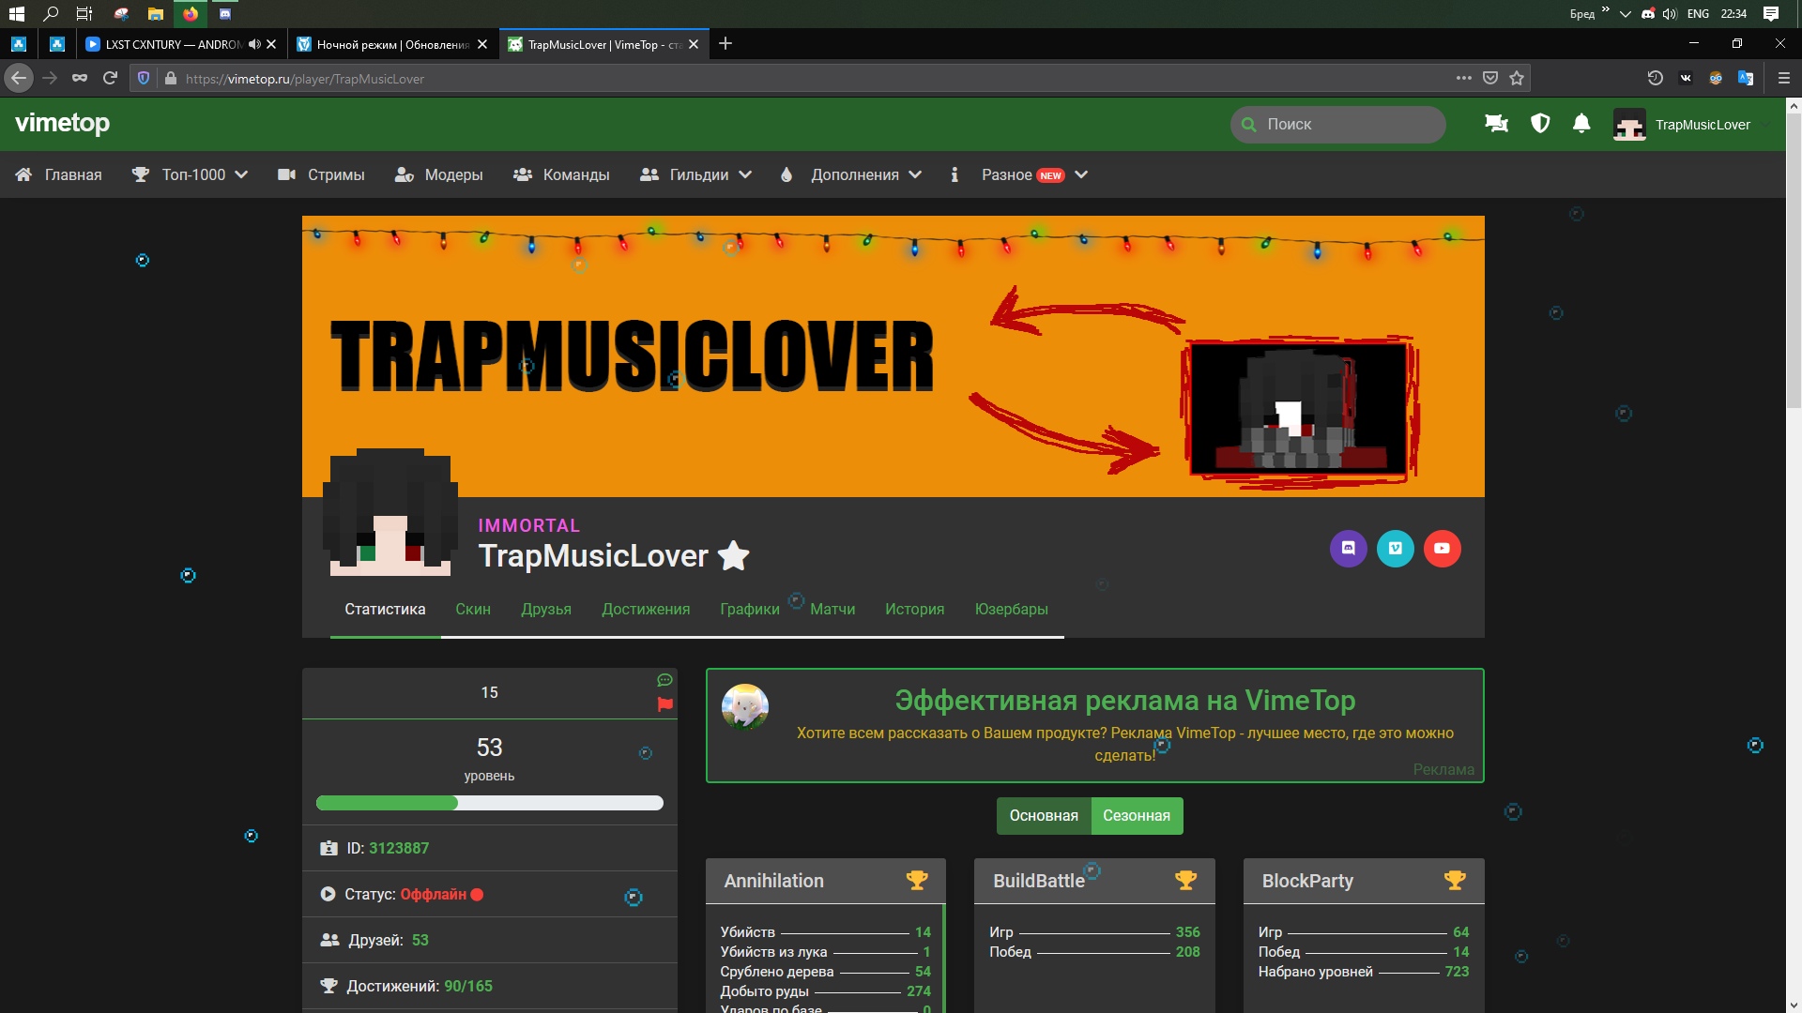Open the Достижения tab
The width and height of the screenshot is (1802, 1013).
pos(646,610)
